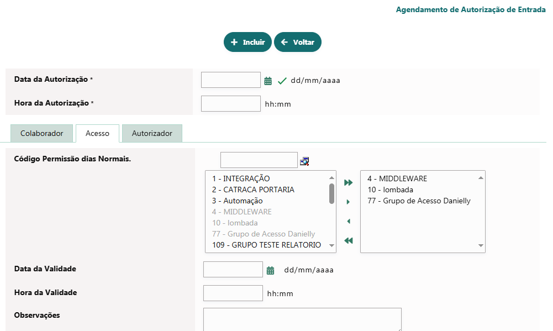This screenshot has width=553, height=331.
Task: Select the Acesso tab
Action: pyautogui.click(x=97, y=133)
